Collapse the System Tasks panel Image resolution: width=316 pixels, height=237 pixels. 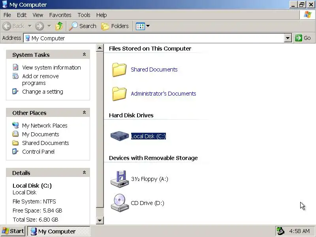tap(84, 55)
